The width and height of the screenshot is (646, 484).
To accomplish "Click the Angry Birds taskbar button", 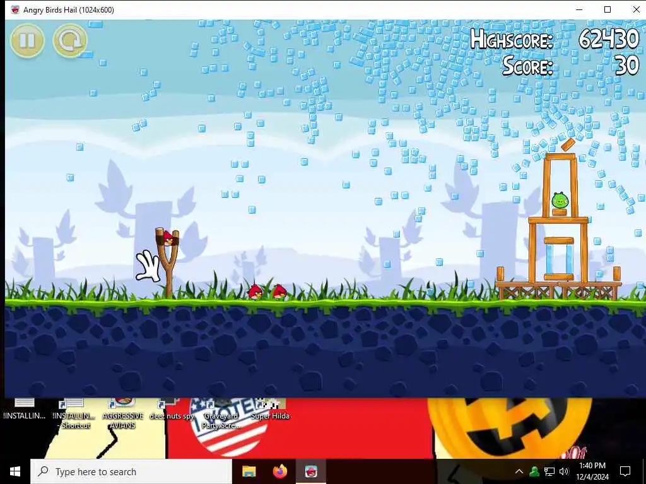I will [x=311, y=471].
